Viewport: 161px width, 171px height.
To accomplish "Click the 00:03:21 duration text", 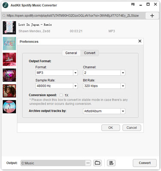I will click(76, 31).
